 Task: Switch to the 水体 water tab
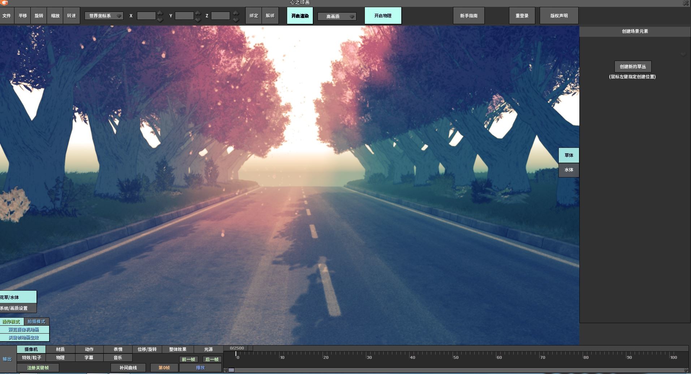pyautogui.click(x=569, y=170)
